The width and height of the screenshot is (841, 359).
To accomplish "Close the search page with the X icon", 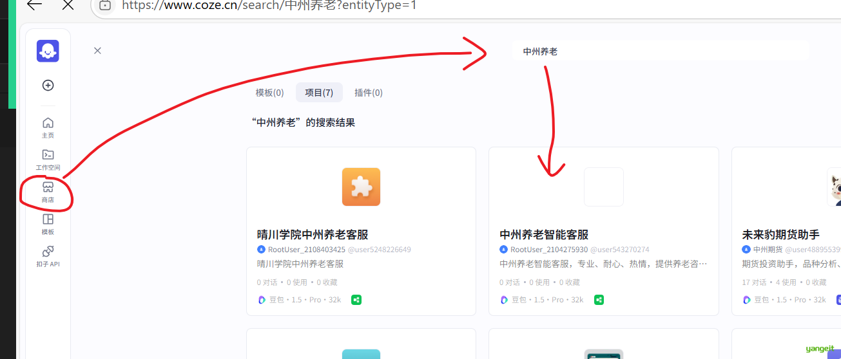I will (97, 50).
